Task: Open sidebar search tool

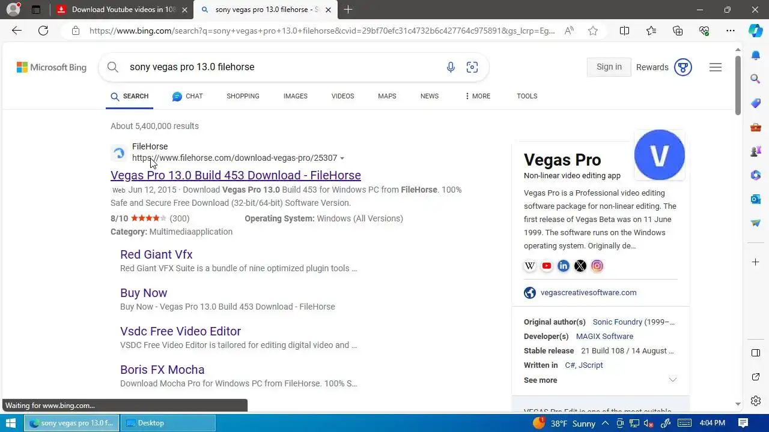Action: 756,79
